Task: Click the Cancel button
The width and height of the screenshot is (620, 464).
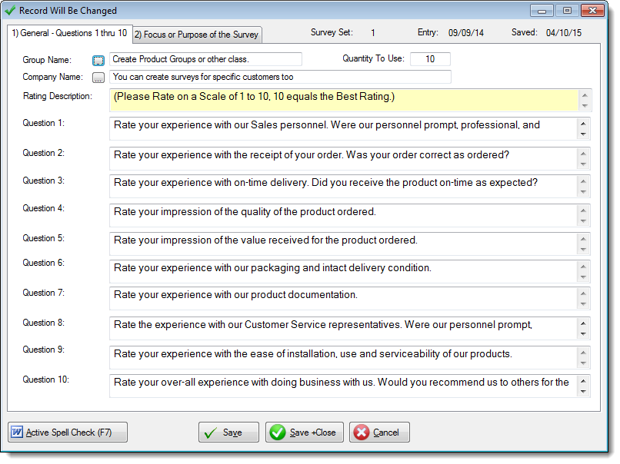Action: 378,432
